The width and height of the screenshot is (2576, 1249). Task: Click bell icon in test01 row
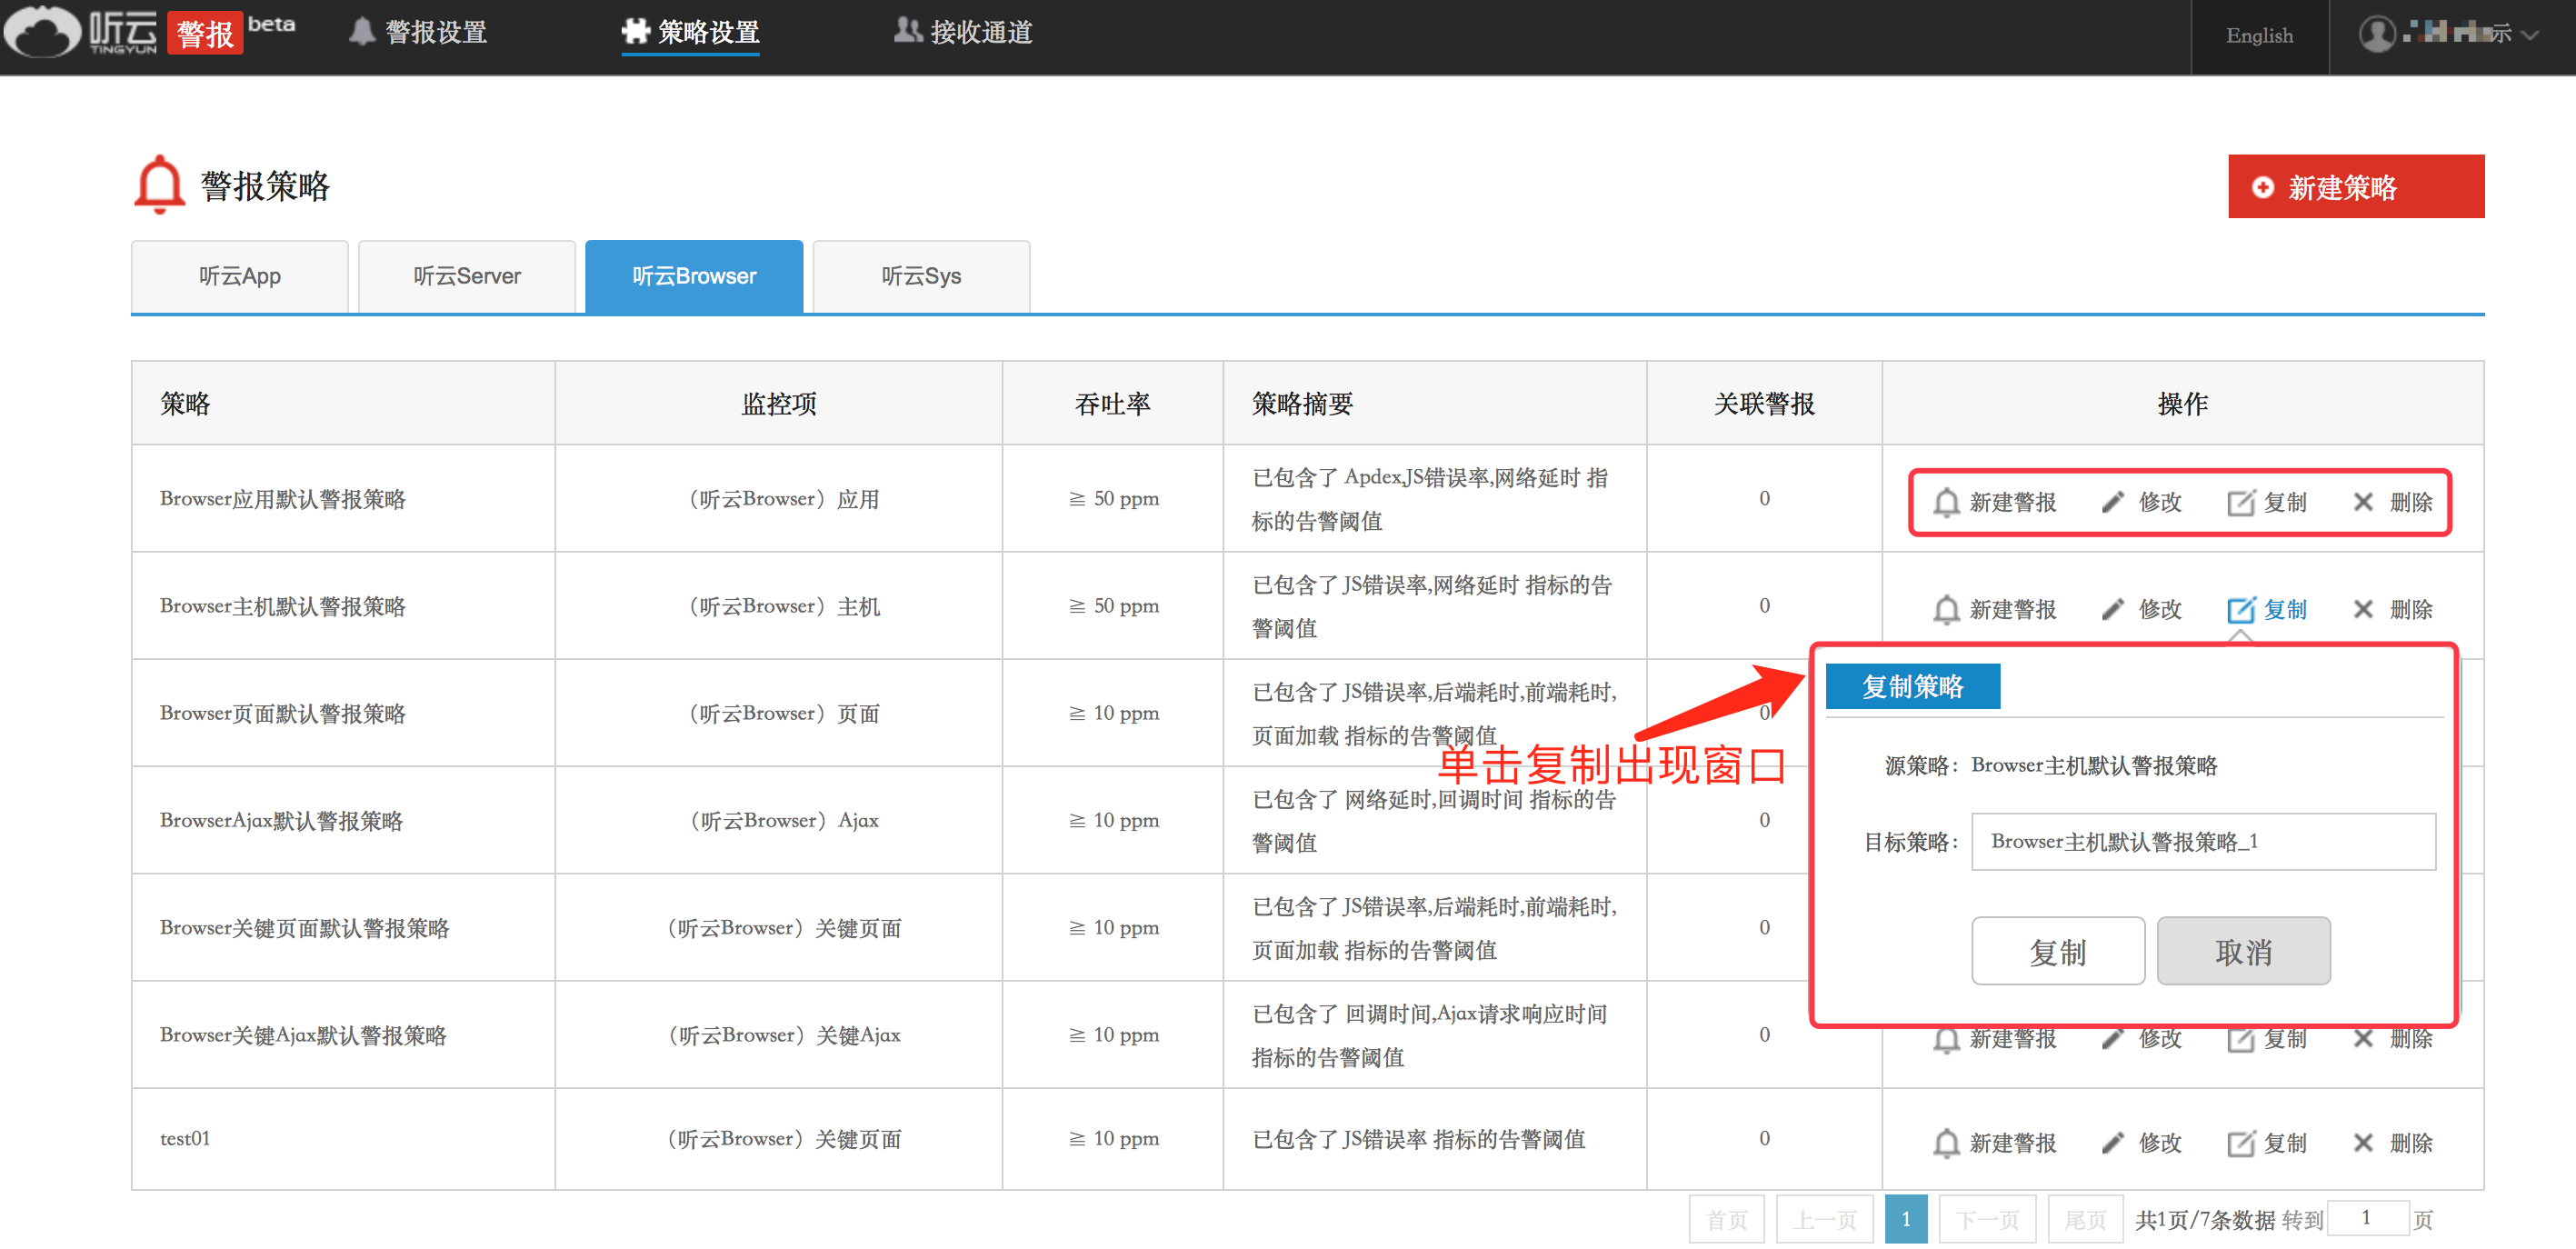pos(1946,1143)
